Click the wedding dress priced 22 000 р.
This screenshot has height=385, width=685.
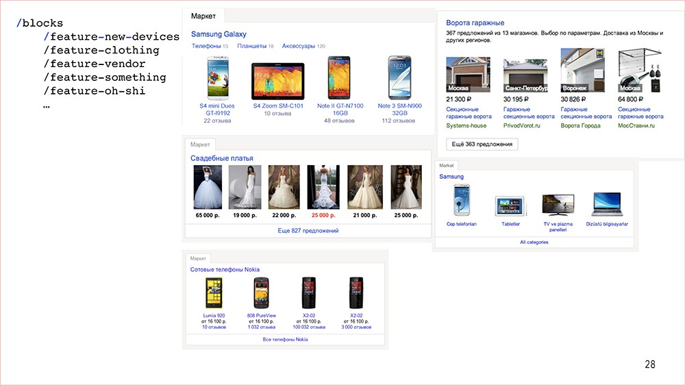point(284,187)
